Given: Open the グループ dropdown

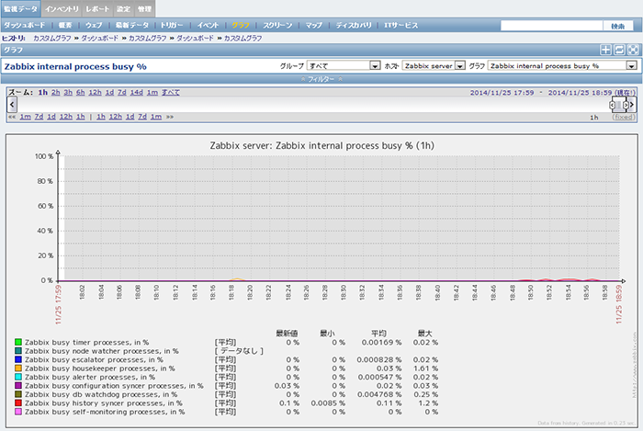Looking at the screenshot, I should [344, 66].
